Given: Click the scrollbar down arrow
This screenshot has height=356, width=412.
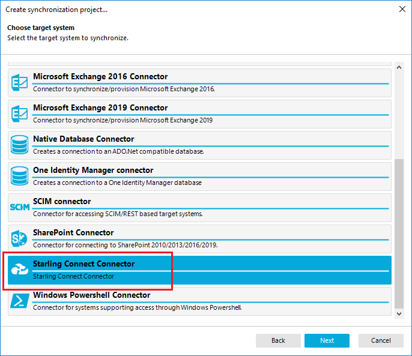Looking at the screenshot, I should click(399, 313).
